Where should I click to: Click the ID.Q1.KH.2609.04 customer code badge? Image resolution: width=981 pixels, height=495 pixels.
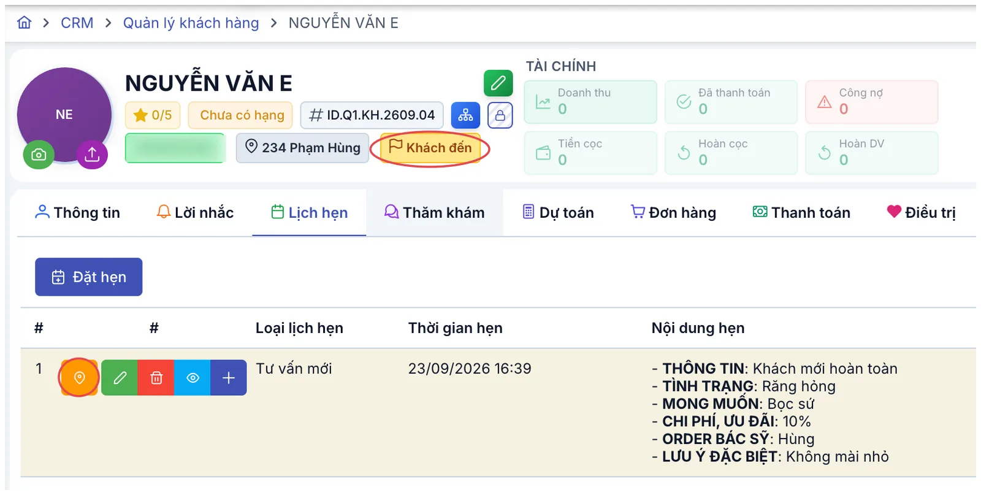(372, 115)
